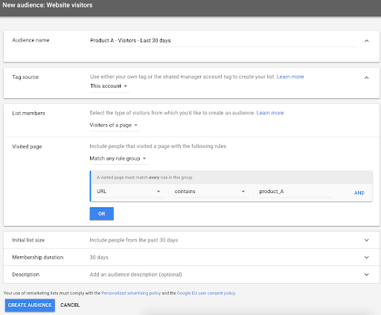Open Personalized advertising policy link
Viewport: 381px width, 315px height.
tap(131, 293)
